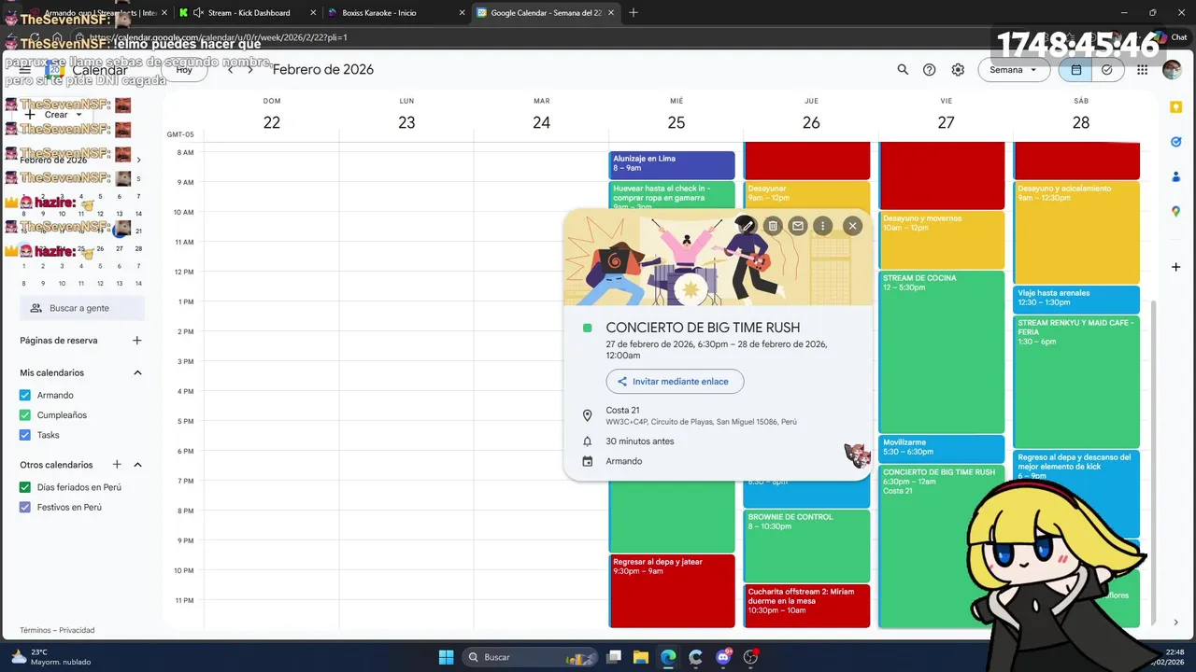Open Regresar al depa y jatear event
This screenshot has width=1196, height=672.
pyautogui.click(x=672, y=591)
